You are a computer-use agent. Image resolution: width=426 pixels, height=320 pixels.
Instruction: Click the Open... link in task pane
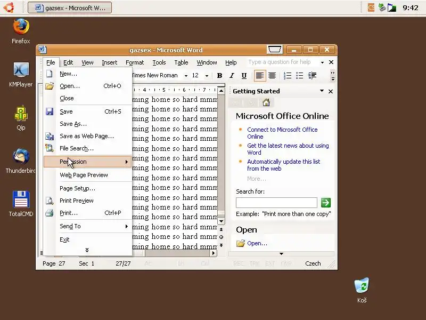257,243
